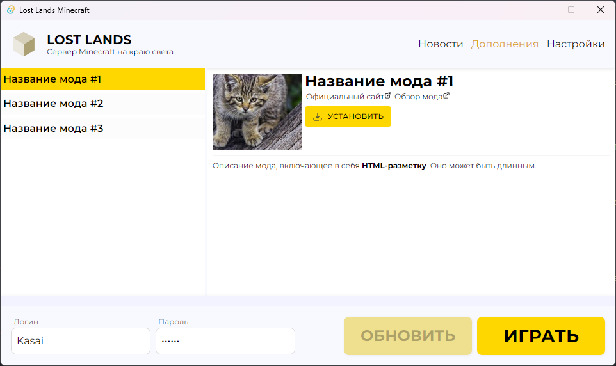
Task: Focus the Логин input field
Action: point(81,341)
